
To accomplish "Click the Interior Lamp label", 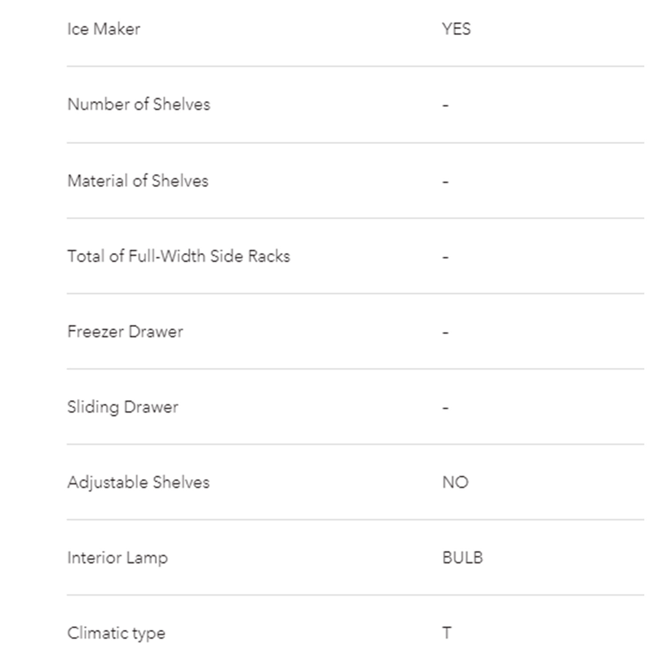I will 117,558.
